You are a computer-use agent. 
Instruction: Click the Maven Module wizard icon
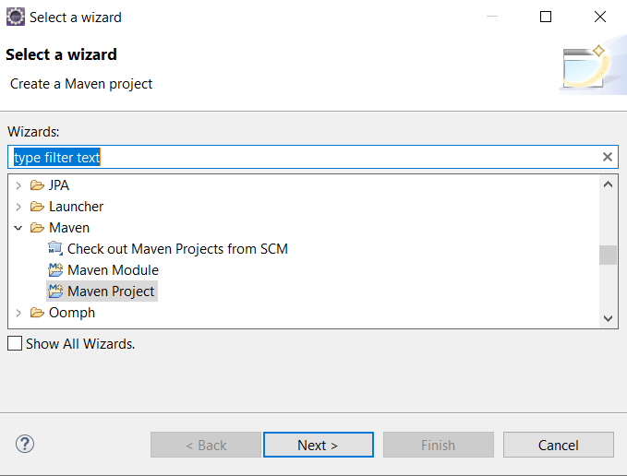click(55, 270)
